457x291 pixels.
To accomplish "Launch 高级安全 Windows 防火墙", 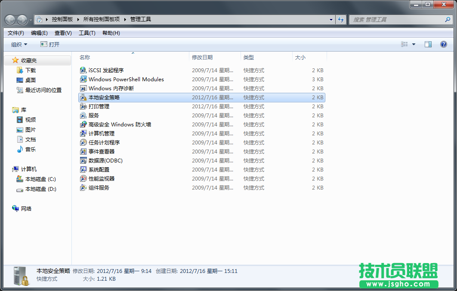I will (x=115, y=124).
